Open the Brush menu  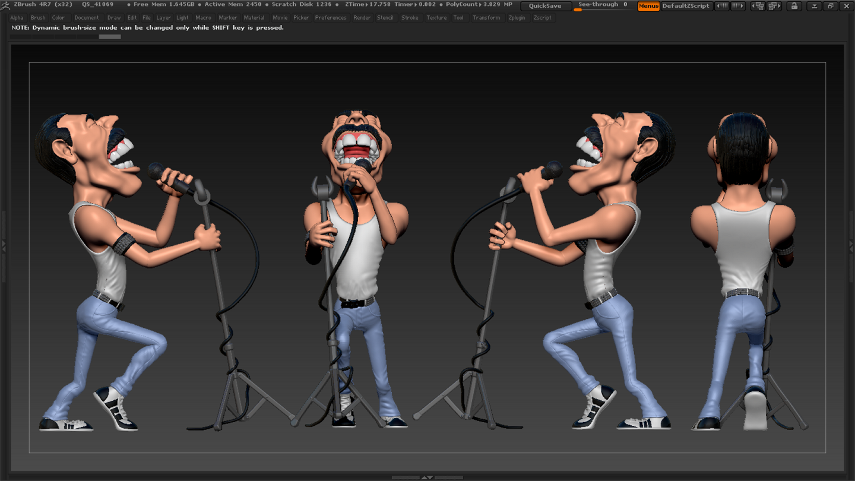coord(37,18)
